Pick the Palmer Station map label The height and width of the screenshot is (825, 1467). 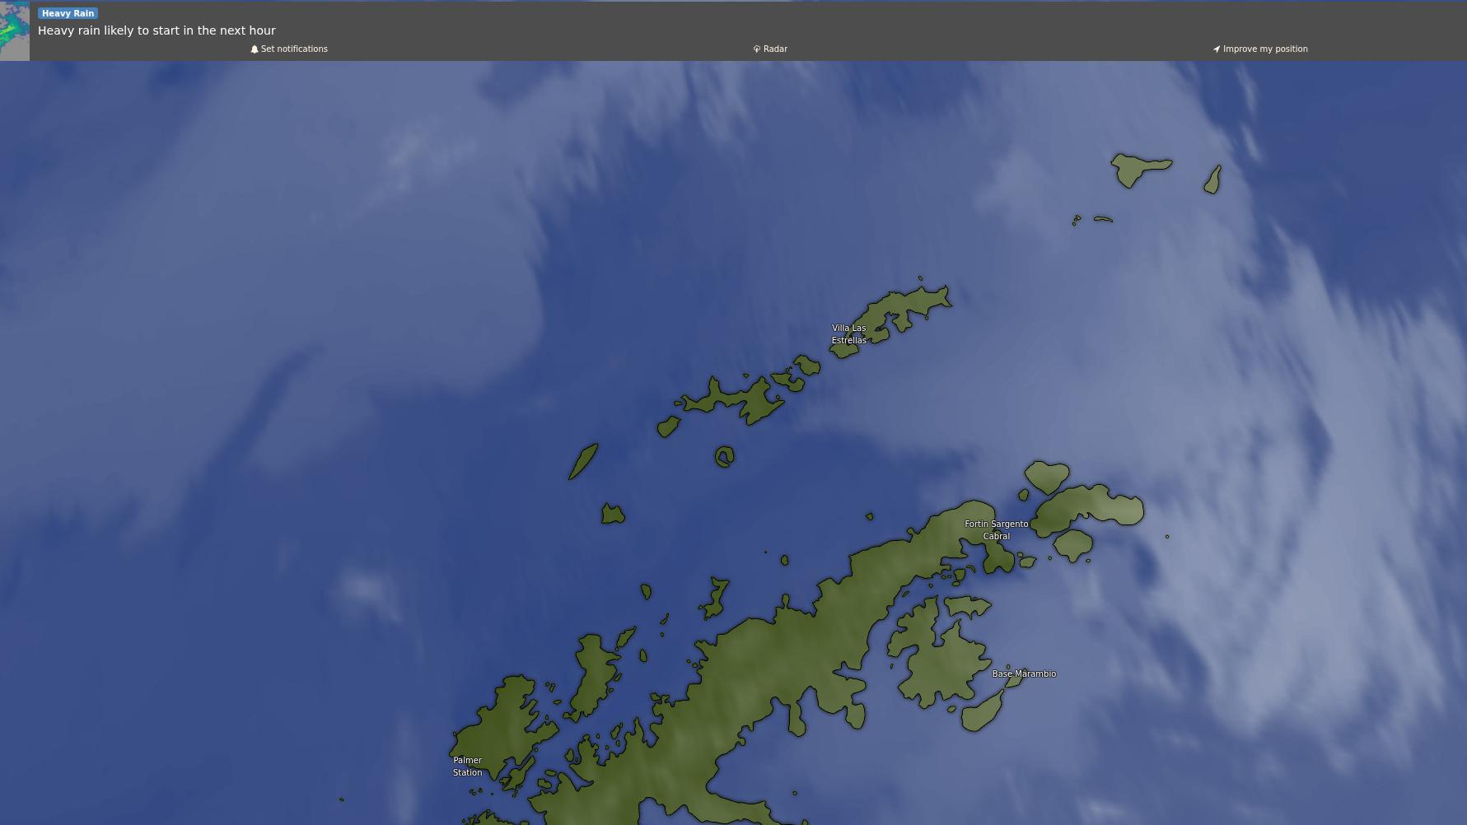[x=467, y=767]
